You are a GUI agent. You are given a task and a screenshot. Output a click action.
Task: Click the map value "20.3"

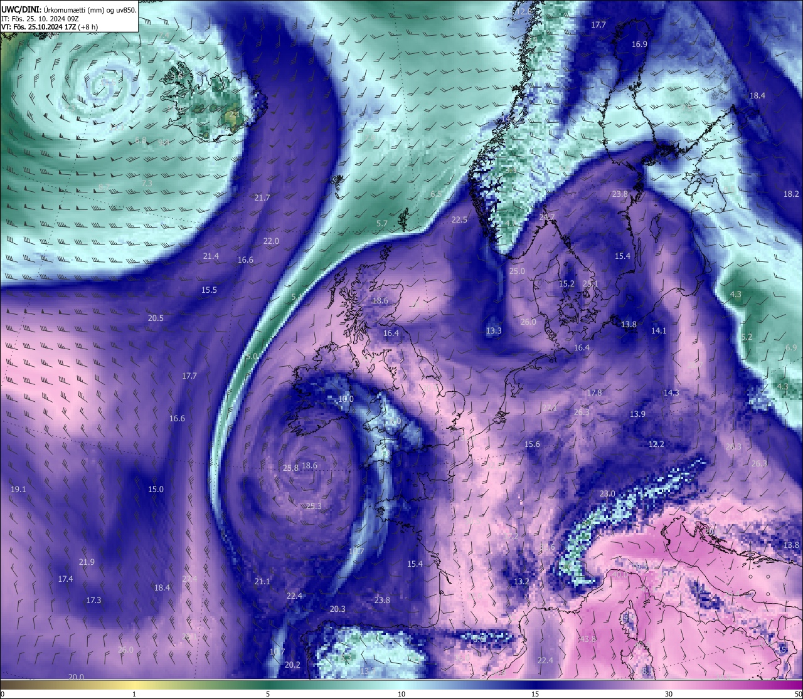pyautogui.click(x=338, y=609)
